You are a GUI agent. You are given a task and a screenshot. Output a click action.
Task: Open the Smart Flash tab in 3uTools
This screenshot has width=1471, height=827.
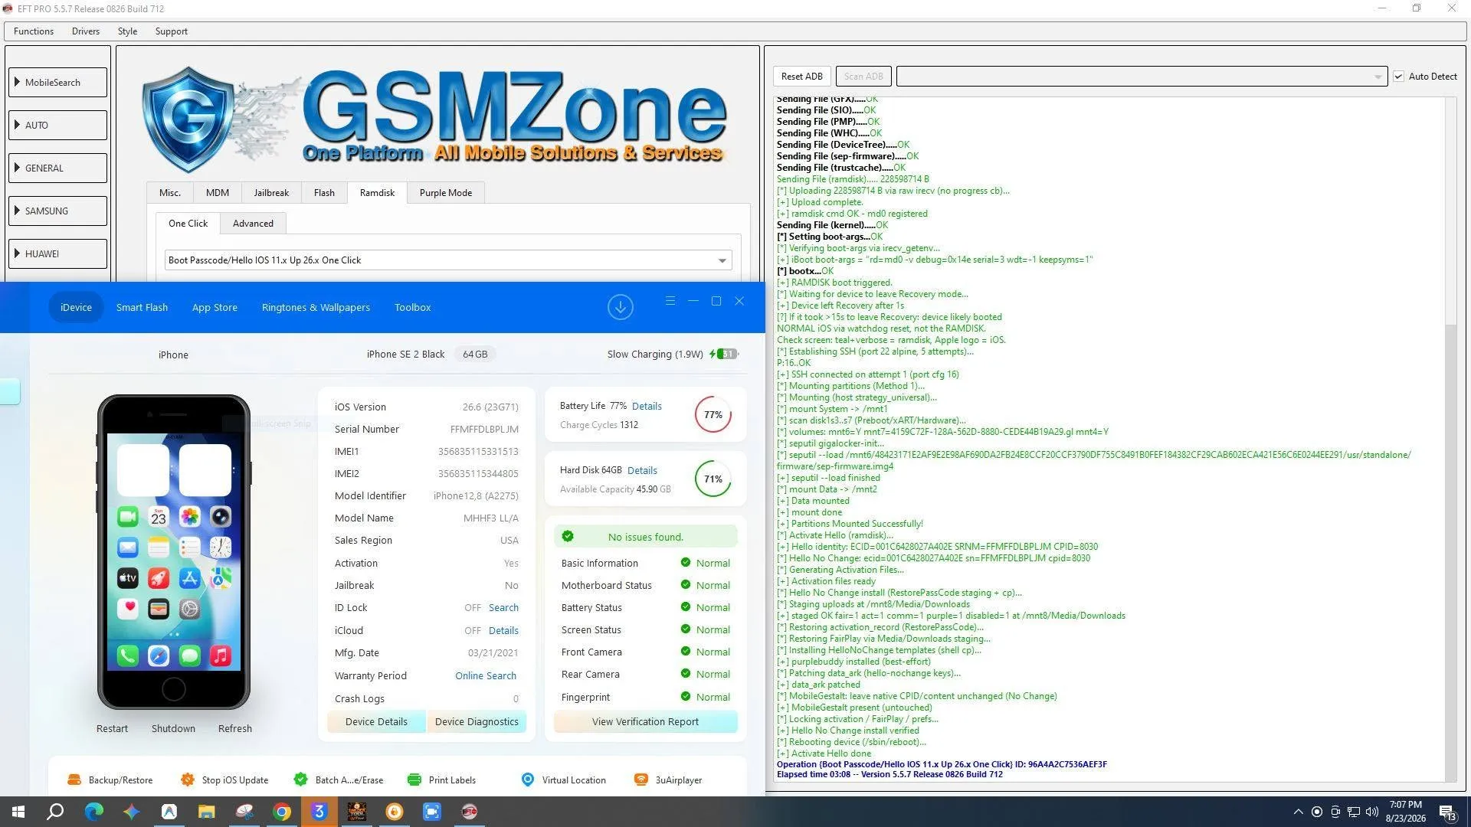coord(142,307)
